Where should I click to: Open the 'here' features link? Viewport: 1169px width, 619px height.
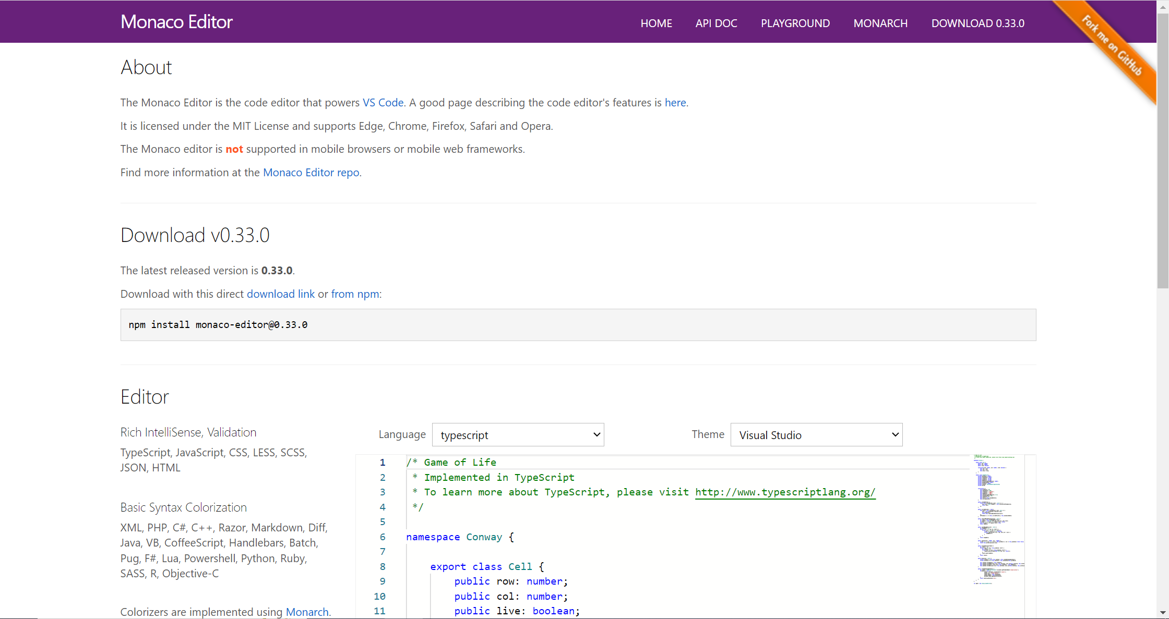coord(675,103)
